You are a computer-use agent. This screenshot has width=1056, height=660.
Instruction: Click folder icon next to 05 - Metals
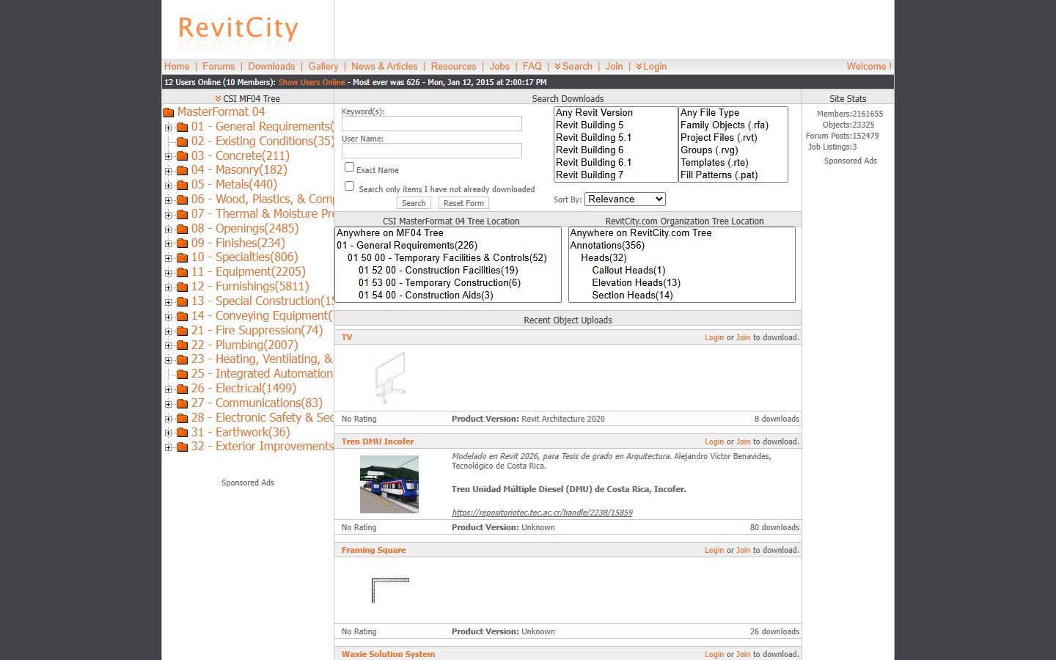pyautogui.click(x=183, y=185)
